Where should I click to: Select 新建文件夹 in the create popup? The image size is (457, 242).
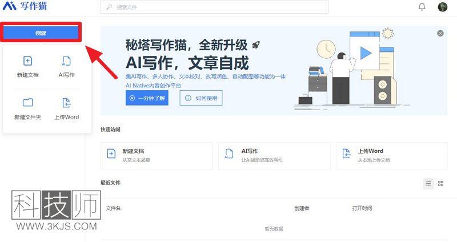coord(27,109)
